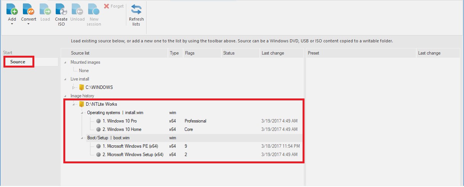Click the Forget button
This screenshot has width=464, height=187.
click(114, 6)
